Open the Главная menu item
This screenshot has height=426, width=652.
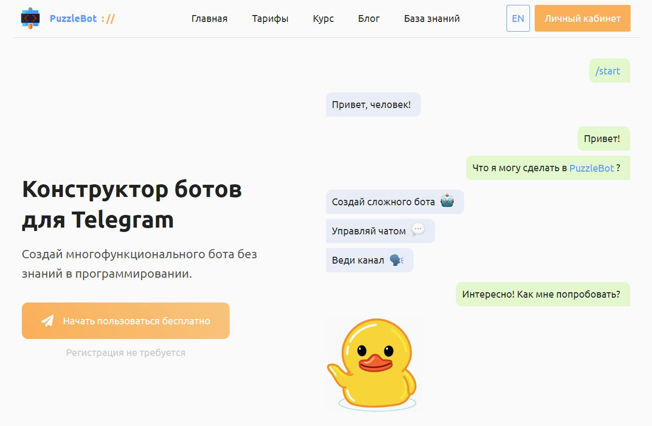coord(209,18)
